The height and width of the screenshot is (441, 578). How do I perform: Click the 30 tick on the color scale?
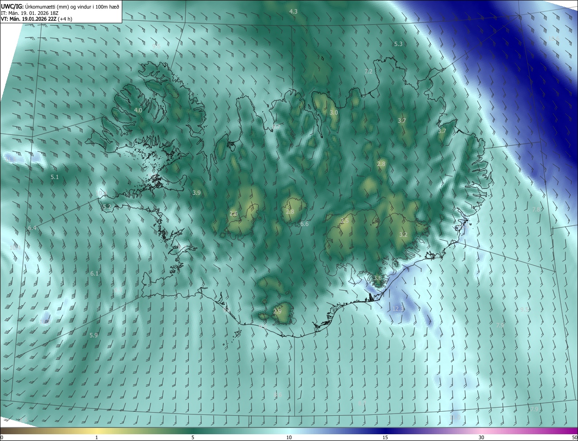tap(481, 438)
